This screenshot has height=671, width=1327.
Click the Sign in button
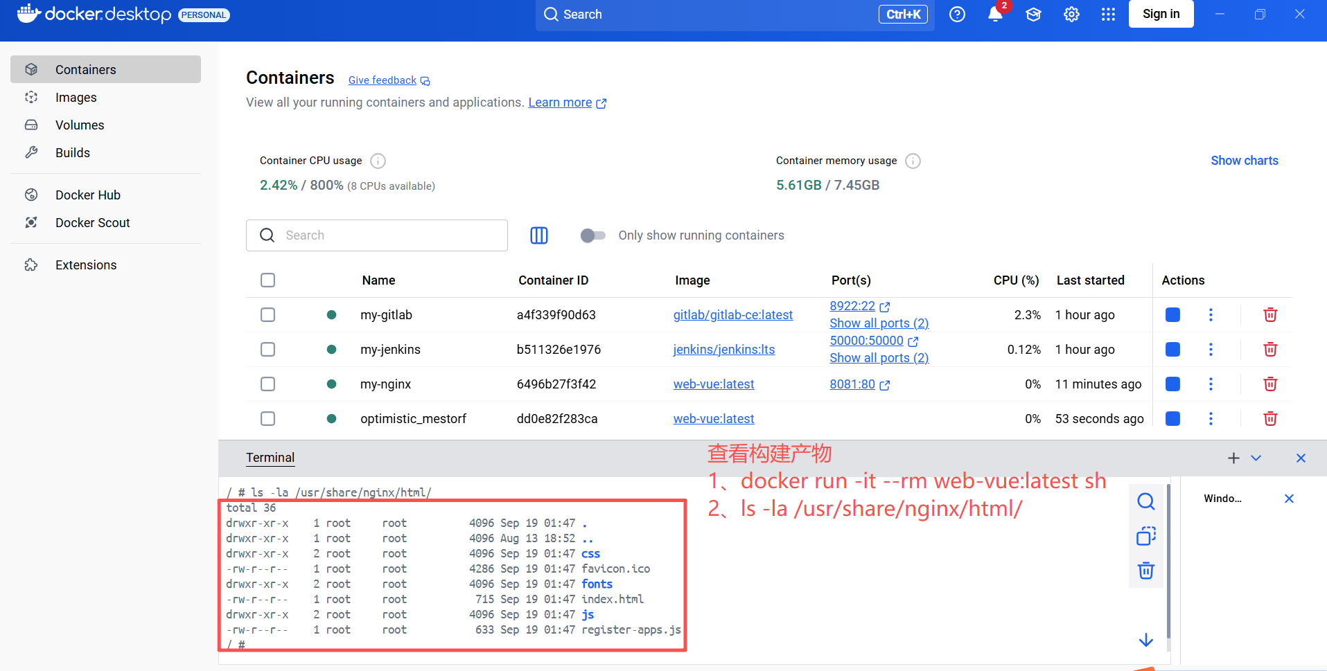[1161, 14]
